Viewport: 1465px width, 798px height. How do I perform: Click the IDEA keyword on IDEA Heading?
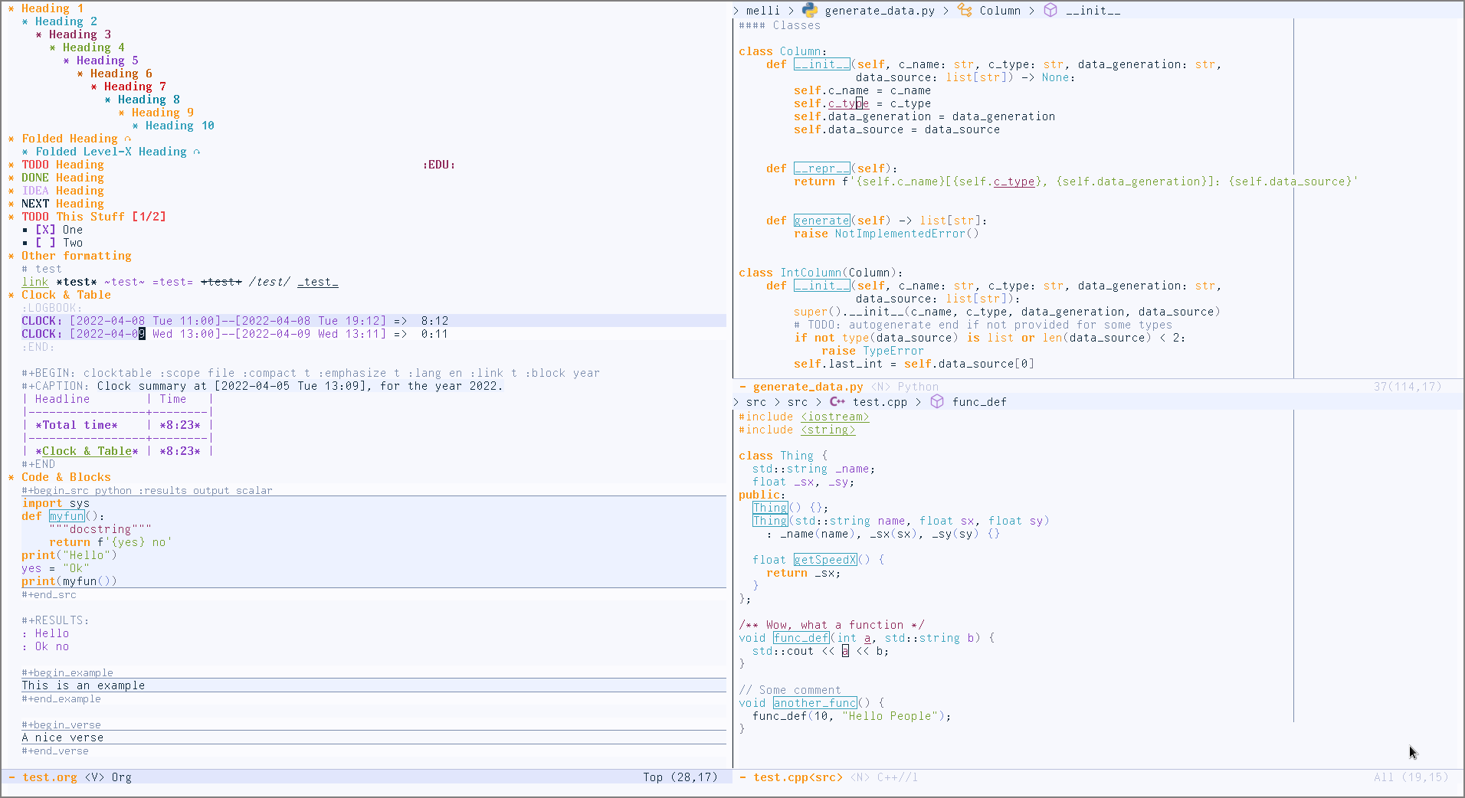point(35,191)
